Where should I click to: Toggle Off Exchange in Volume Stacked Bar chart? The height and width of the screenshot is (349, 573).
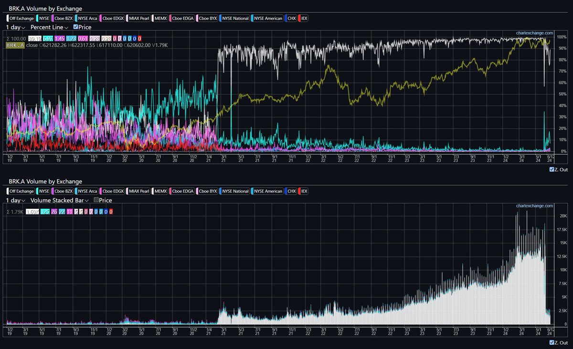pyautogui.click(x=21, y=191)
